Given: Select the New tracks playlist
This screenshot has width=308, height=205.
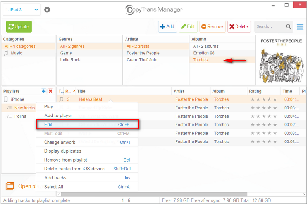Looking at the screenshot, I should tap(19, 108).
